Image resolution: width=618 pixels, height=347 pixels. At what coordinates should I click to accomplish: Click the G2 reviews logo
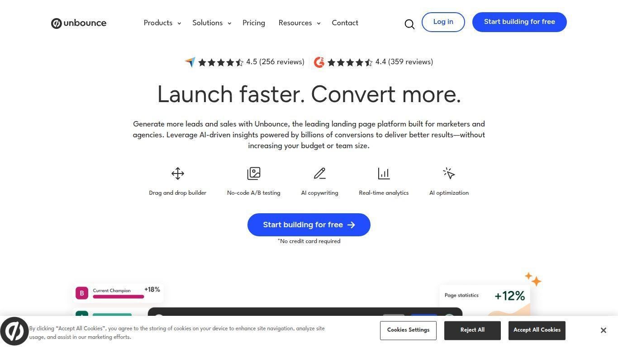click(x=319, y=62)
